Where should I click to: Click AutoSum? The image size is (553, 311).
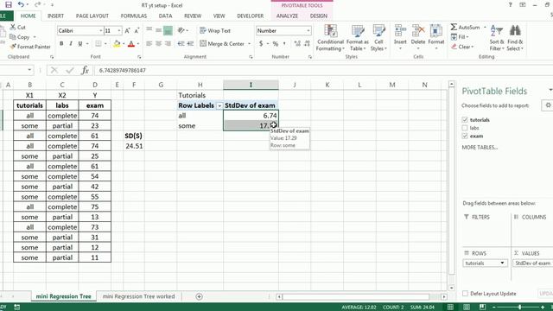466,27
